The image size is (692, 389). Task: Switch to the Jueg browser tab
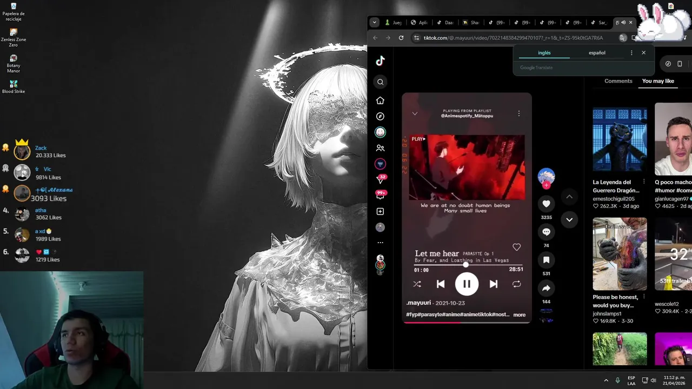pos(394,23)
